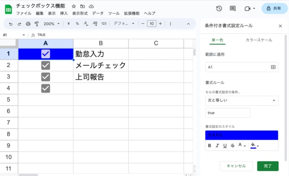Toggle the checkbox in row 3
This screenshot has width=289, height=176.
[46, 77]
